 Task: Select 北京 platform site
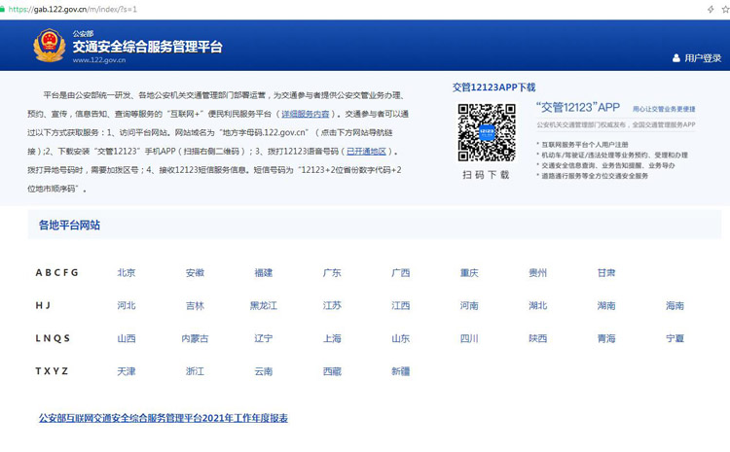click(x=127, y=273)
